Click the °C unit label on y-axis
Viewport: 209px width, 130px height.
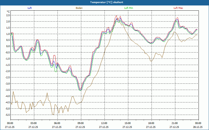tap(8, 11)
